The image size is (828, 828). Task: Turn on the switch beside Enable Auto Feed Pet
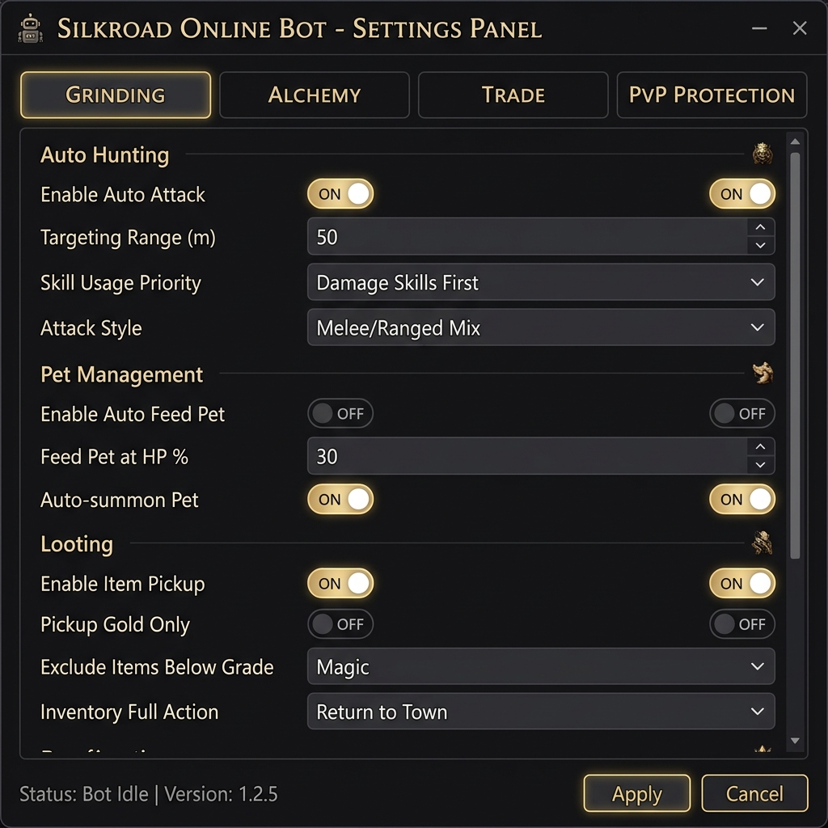[x=340, y=414]
